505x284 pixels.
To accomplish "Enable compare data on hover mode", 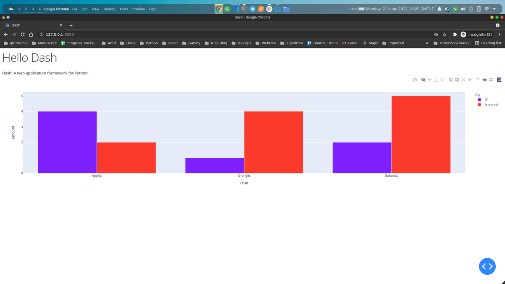I will pos(491,80).
